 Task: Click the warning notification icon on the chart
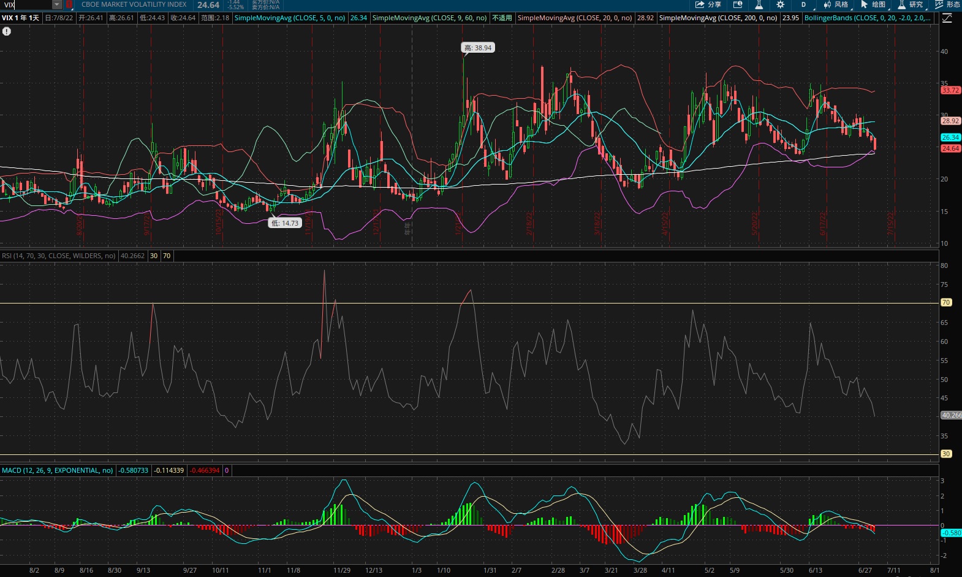7,31
